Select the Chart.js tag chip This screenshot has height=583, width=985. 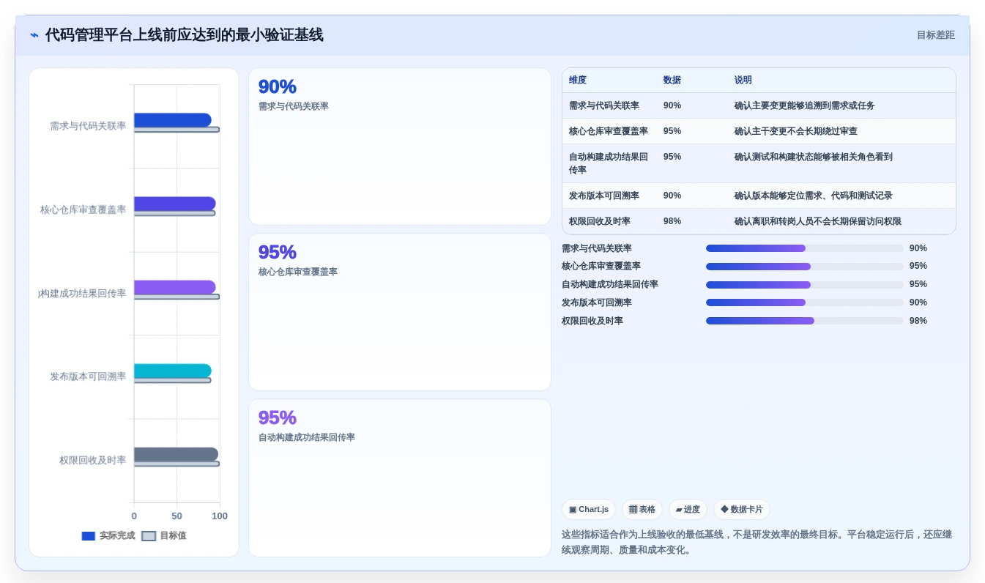pos(589,510)
